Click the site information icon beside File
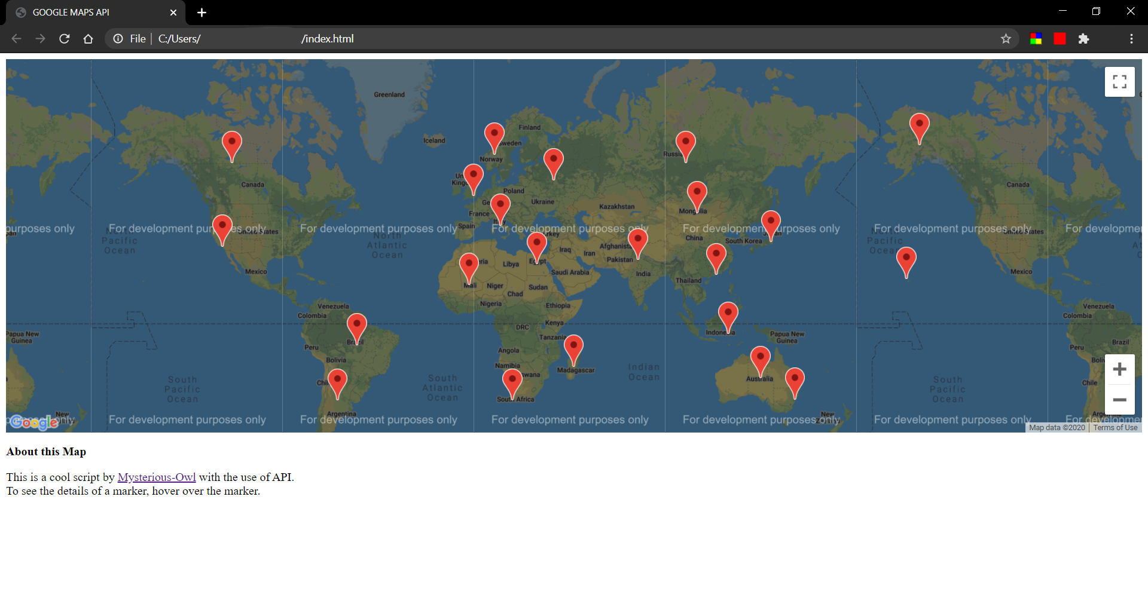Screen dimensions: 1148x607 [x=118, y=39]
